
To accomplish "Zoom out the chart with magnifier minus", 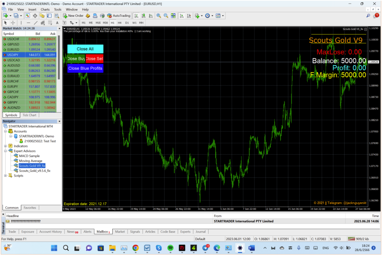I will pos(166,16).
